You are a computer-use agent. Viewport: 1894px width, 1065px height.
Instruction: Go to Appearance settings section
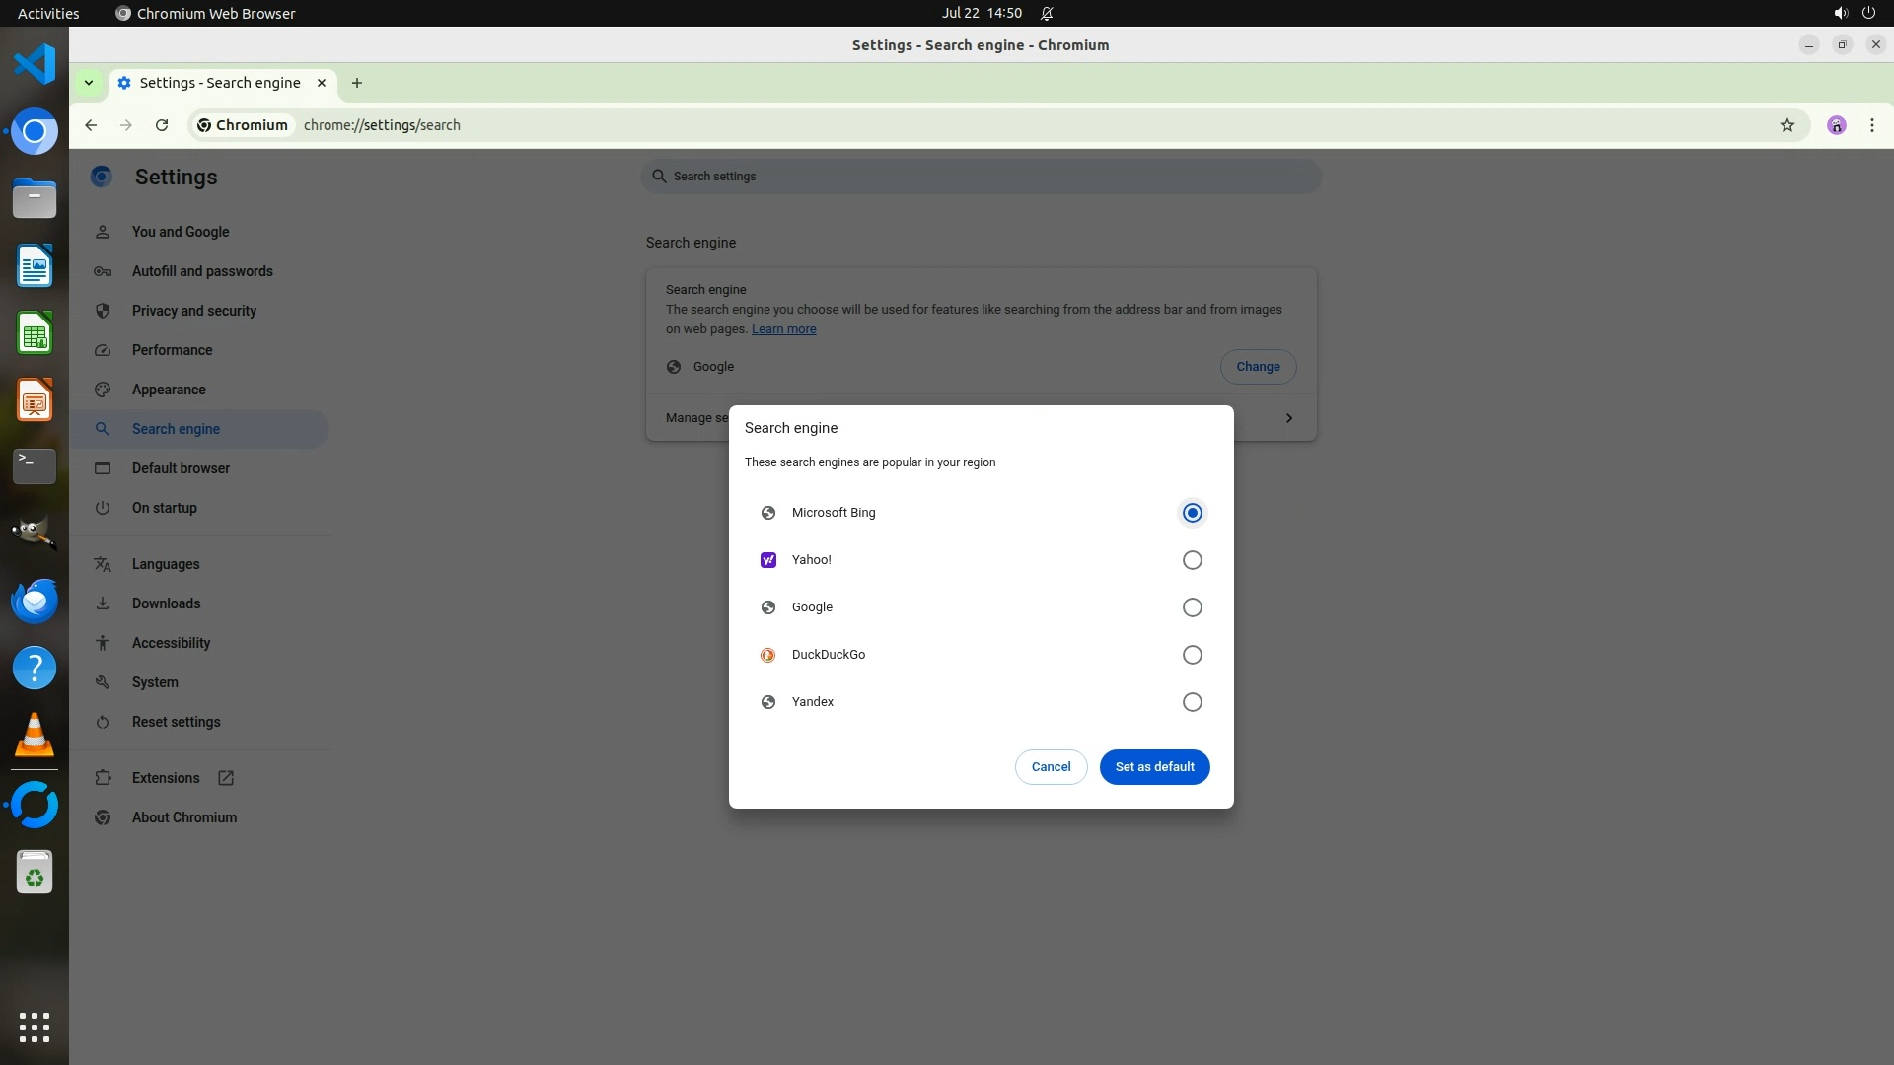169,390
